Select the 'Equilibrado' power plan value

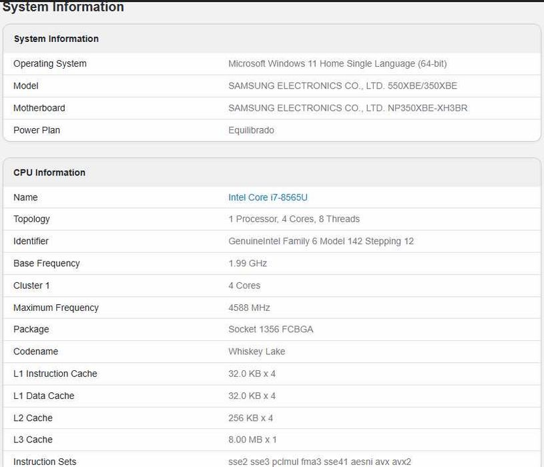pos(251,130)
